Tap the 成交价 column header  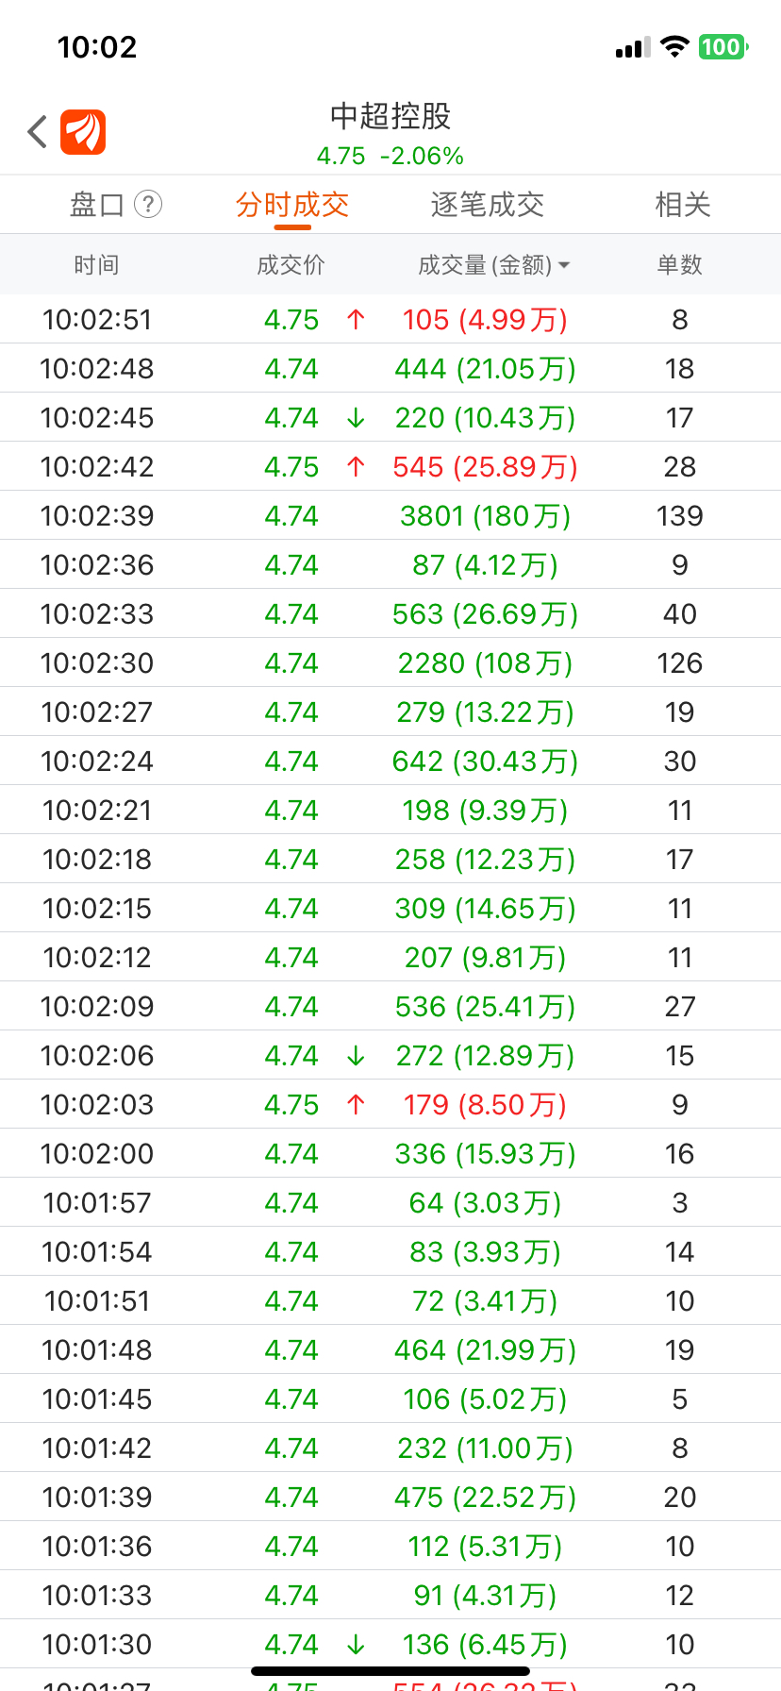[291, 265]
